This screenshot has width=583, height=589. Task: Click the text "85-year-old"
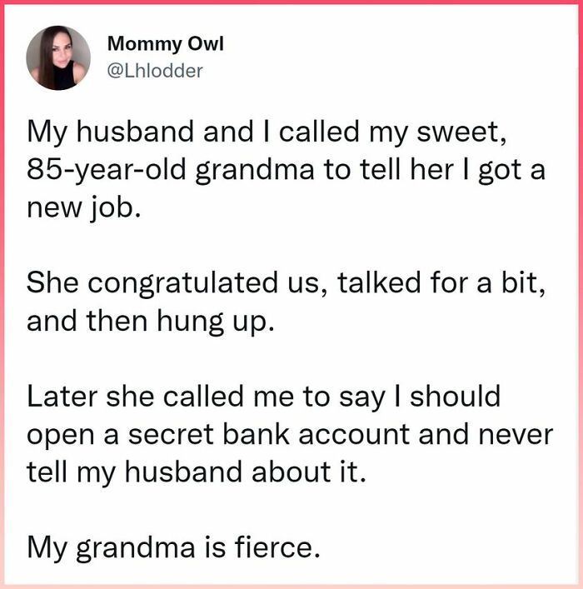point(106,169)
